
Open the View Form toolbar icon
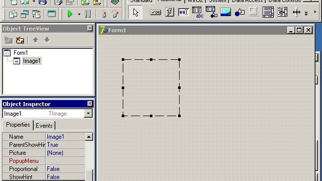[25, 15]
